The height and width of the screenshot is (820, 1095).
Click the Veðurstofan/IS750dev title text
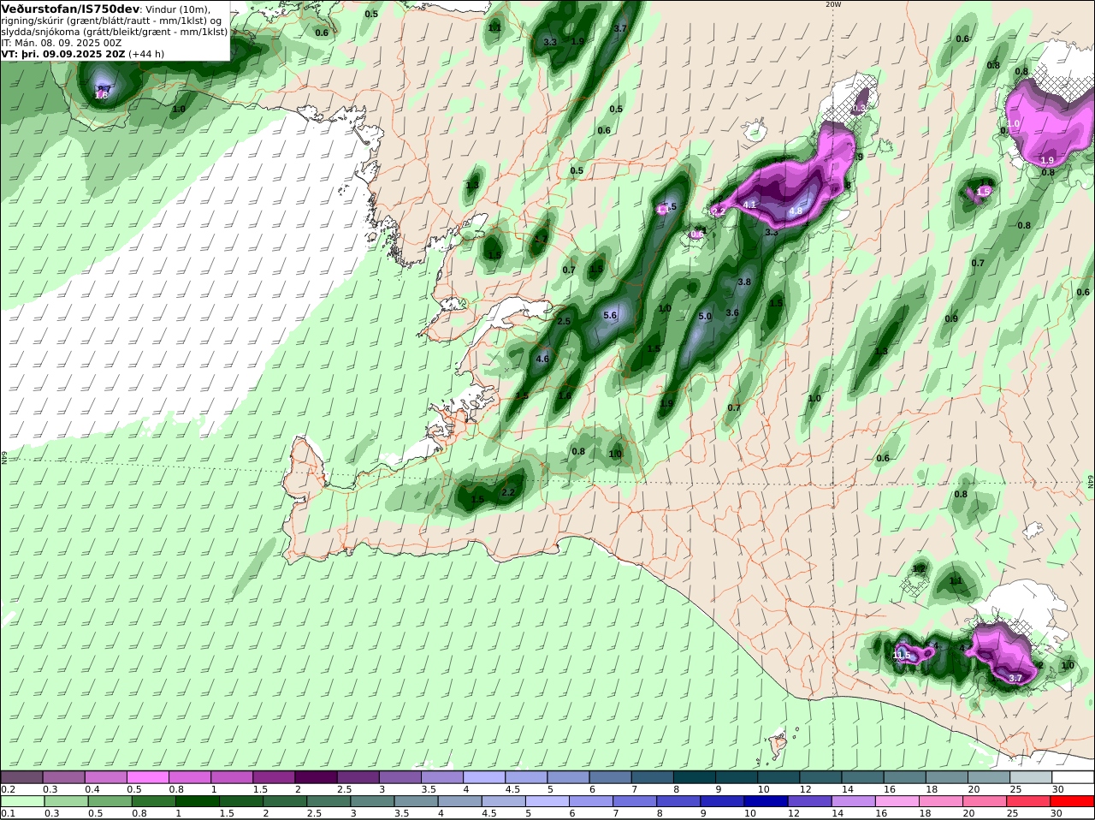coord(70,9)
